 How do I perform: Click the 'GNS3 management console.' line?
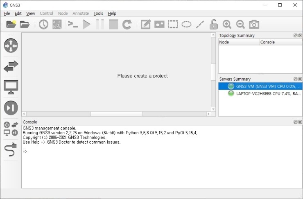[x=50, y=128]
